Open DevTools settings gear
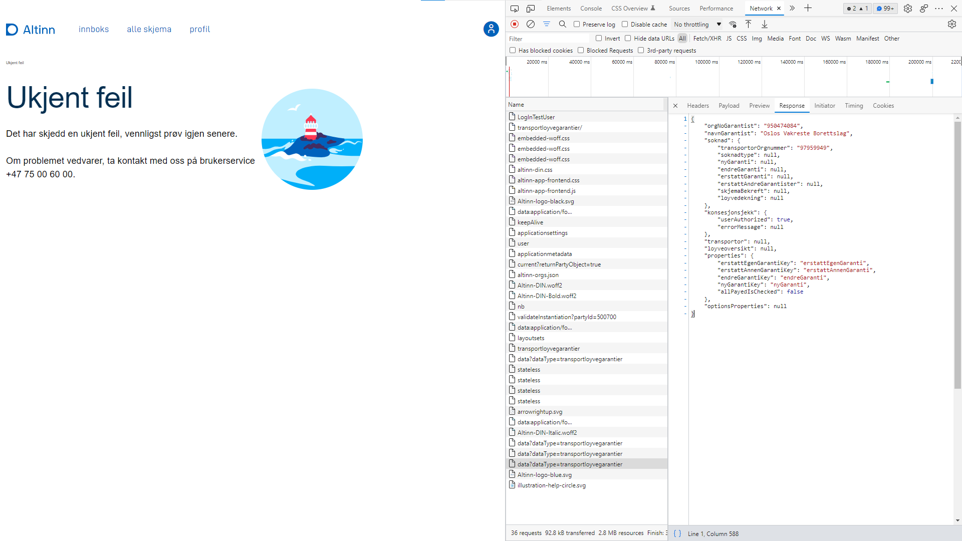Image resolution: width=962 pixels, height=541 pixels. (x=908, y=9)
